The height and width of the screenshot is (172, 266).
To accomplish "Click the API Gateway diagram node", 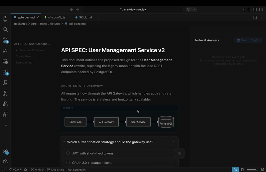I will click(x=106, y=122).
